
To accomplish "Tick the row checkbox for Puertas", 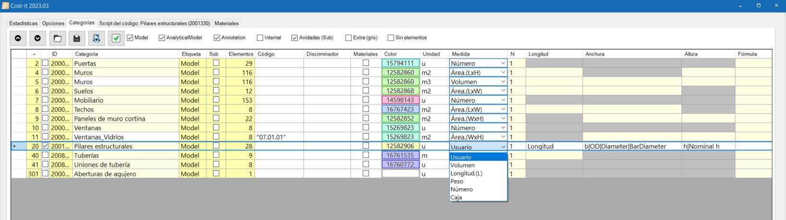I will point(45,63).
